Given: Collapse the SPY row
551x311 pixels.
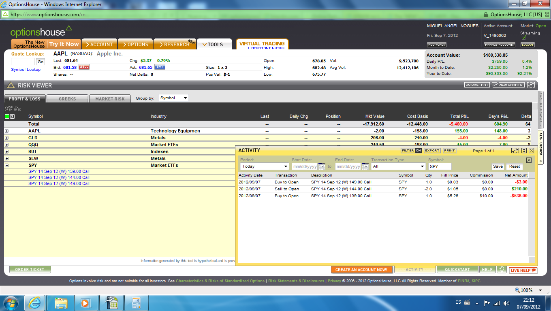Looking at the screenshot, I should tap(6, 166).
